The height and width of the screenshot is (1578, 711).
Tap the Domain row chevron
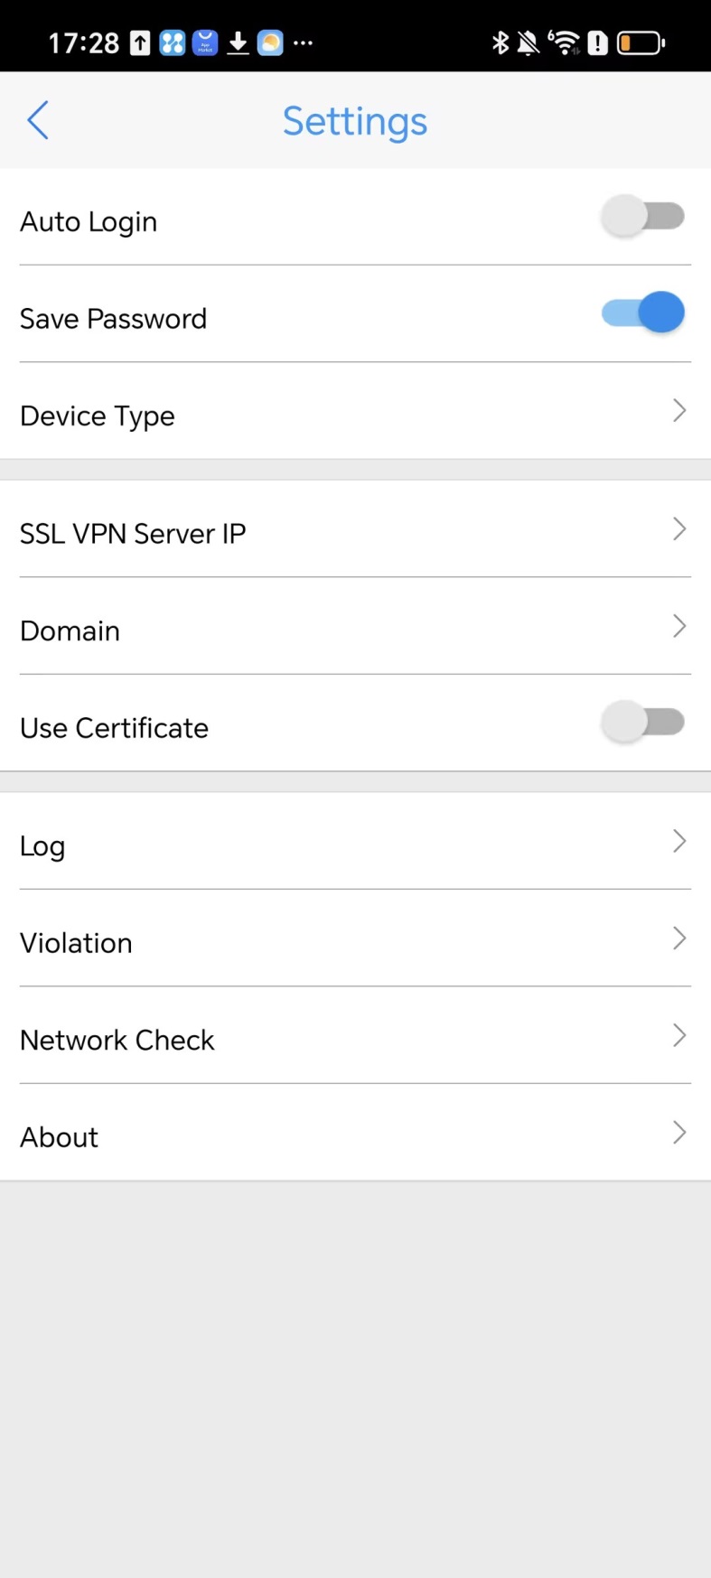[679, 626]
